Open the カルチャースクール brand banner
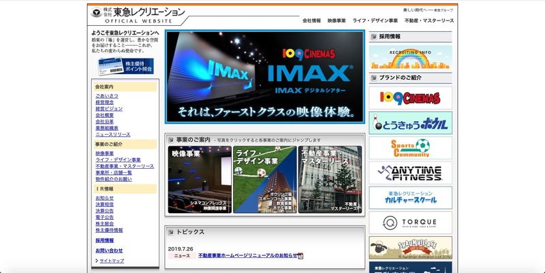This screenshot has width=545, height=273. (x=410, y=198)
